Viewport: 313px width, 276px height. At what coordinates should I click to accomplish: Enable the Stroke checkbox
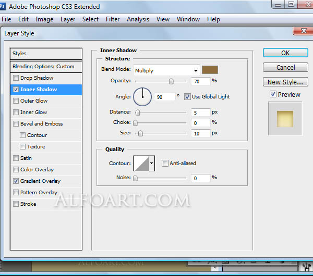pyautogui.click(x=16, y=204)
